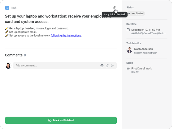Viewport: 172px width, 129px height.
Task: Click the checkmark icon in Mark as Finished
Action: coord(50,120)
